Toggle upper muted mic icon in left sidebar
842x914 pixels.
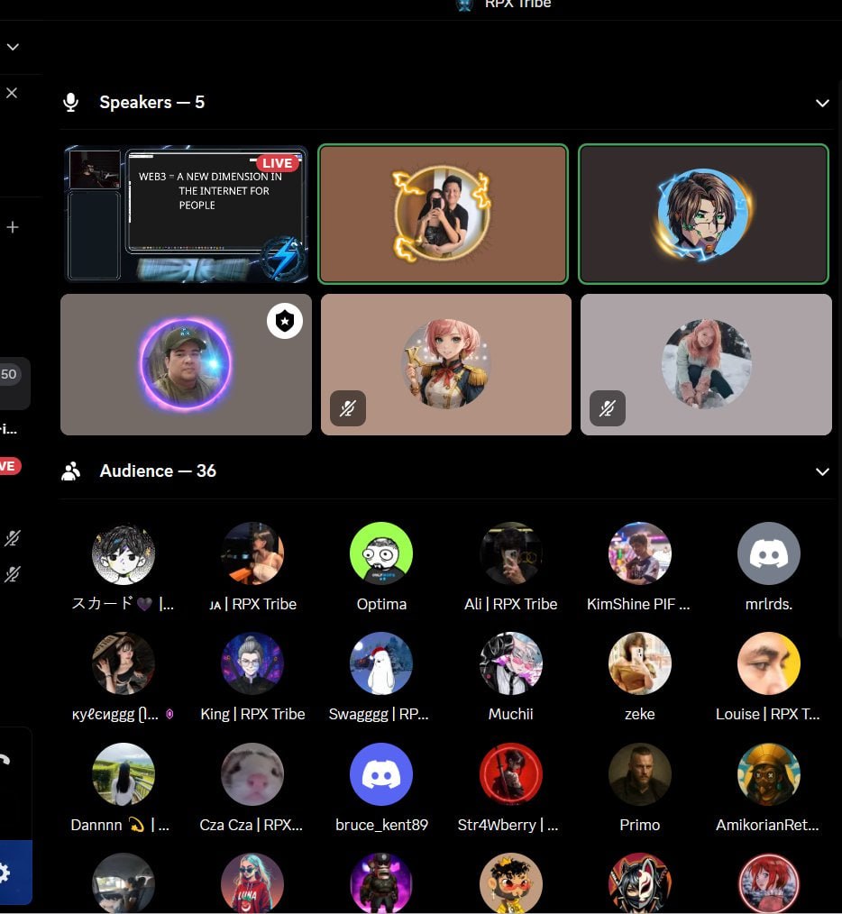click(13, 538)
